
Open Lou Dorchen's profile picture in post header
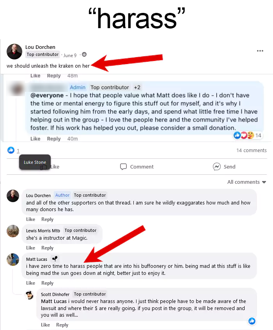tap(14, 52)
